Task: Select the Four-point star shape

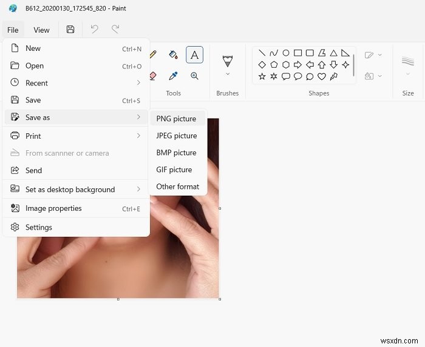Action: 345,65
